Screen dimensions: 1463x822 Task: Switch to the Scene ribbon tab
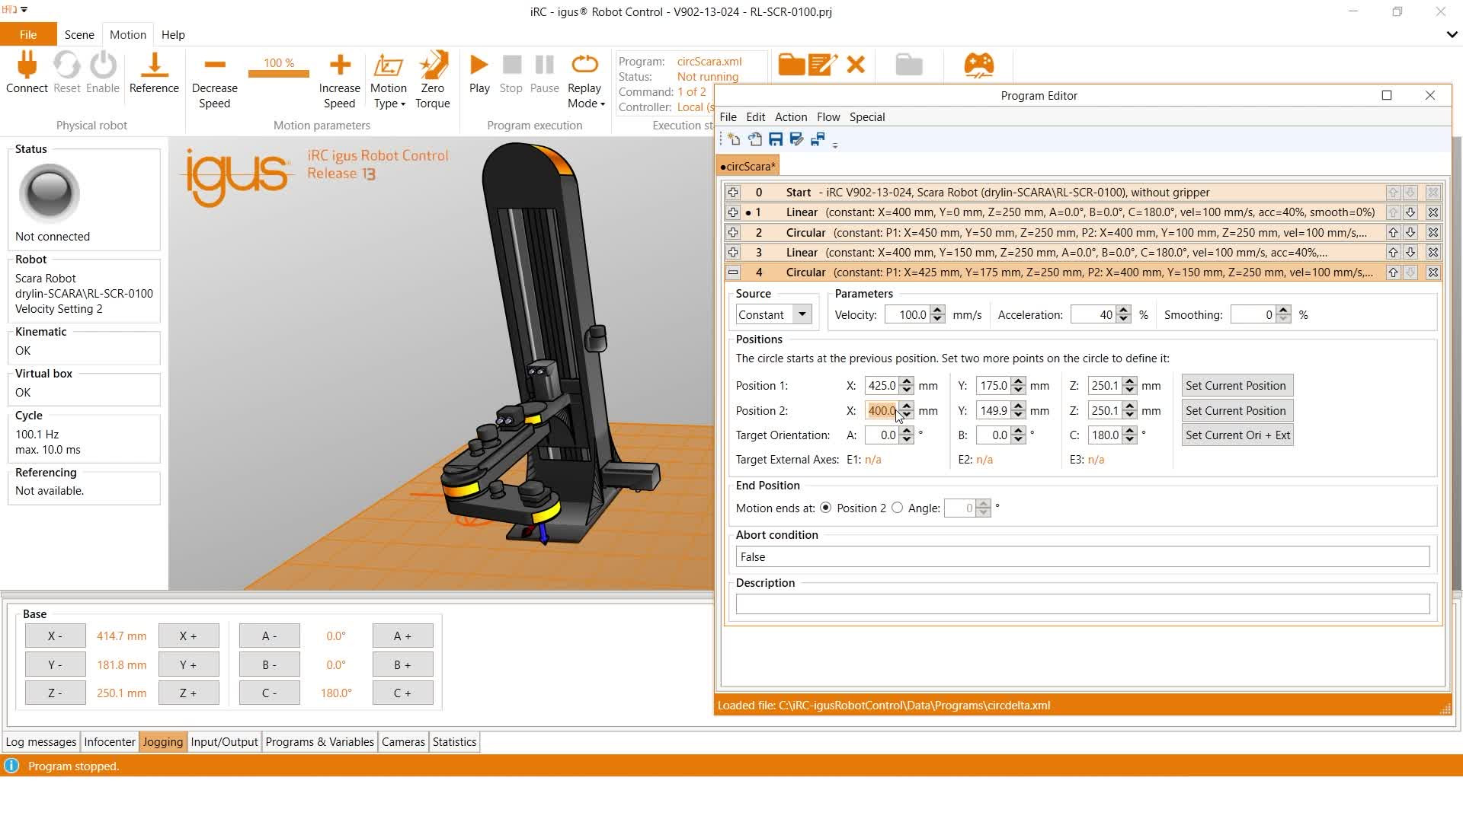pyautogui.click(x=79, y=34)
